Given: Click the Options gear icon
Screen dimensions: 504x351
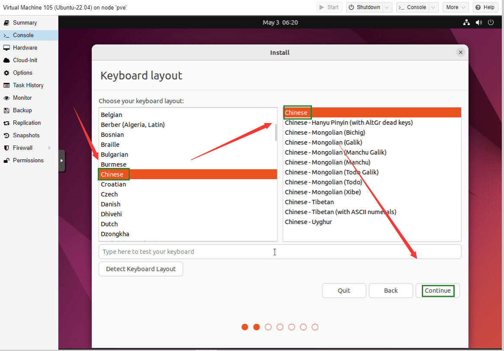Looking at the screenshot, I should click(6, 73).
